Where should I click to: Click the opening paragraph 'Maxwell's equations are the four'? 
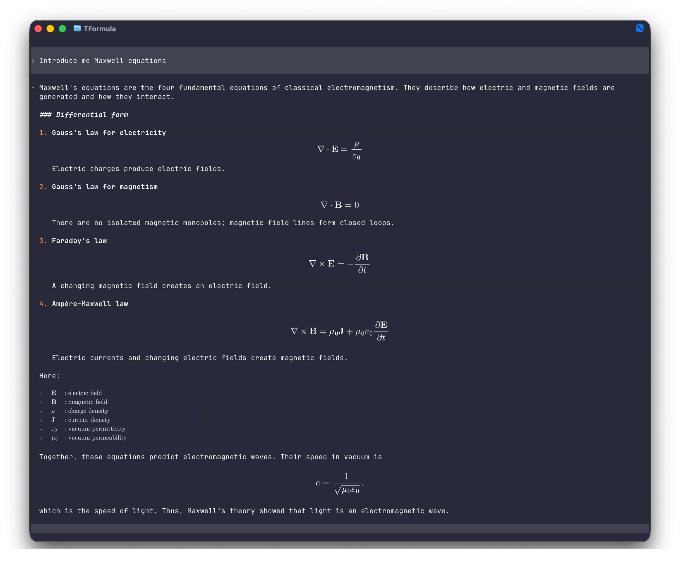click(x=327, y=92)
